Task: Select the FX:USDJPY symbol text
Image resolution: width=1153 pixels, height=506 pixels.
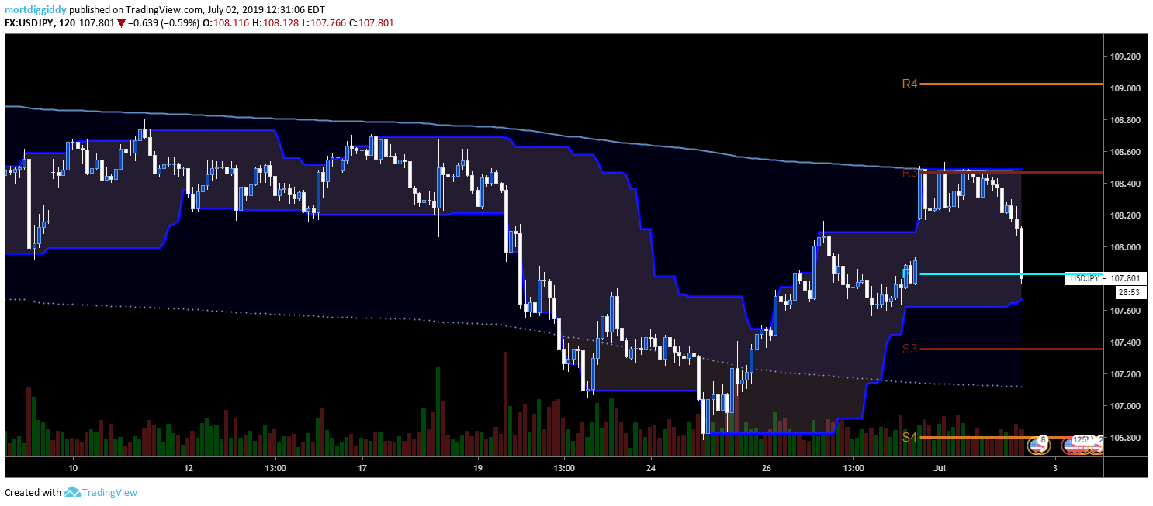Action: tap(30, 23)
